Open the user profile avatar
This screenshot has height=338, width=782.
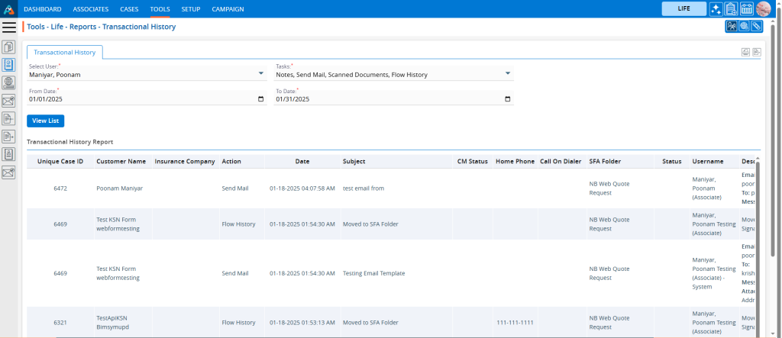pos(763,9)
